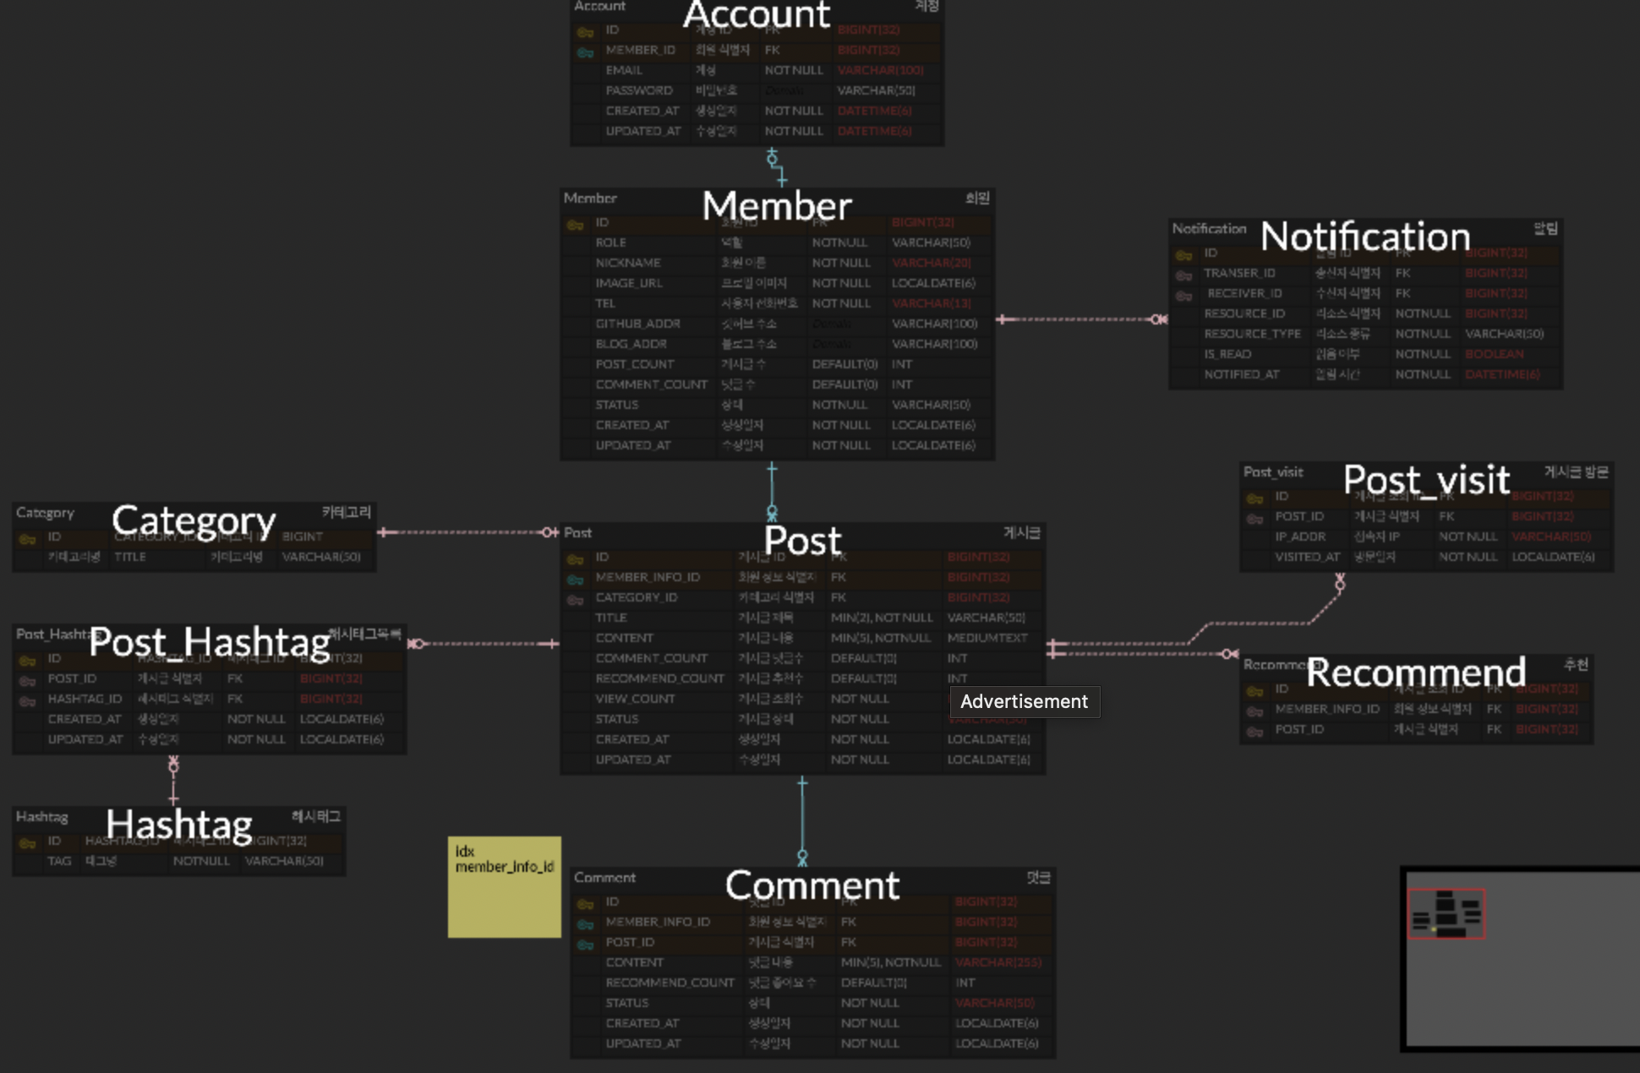Click the key icon on Post_Hashtag's HASHTAG_ID row

(30, 699)
